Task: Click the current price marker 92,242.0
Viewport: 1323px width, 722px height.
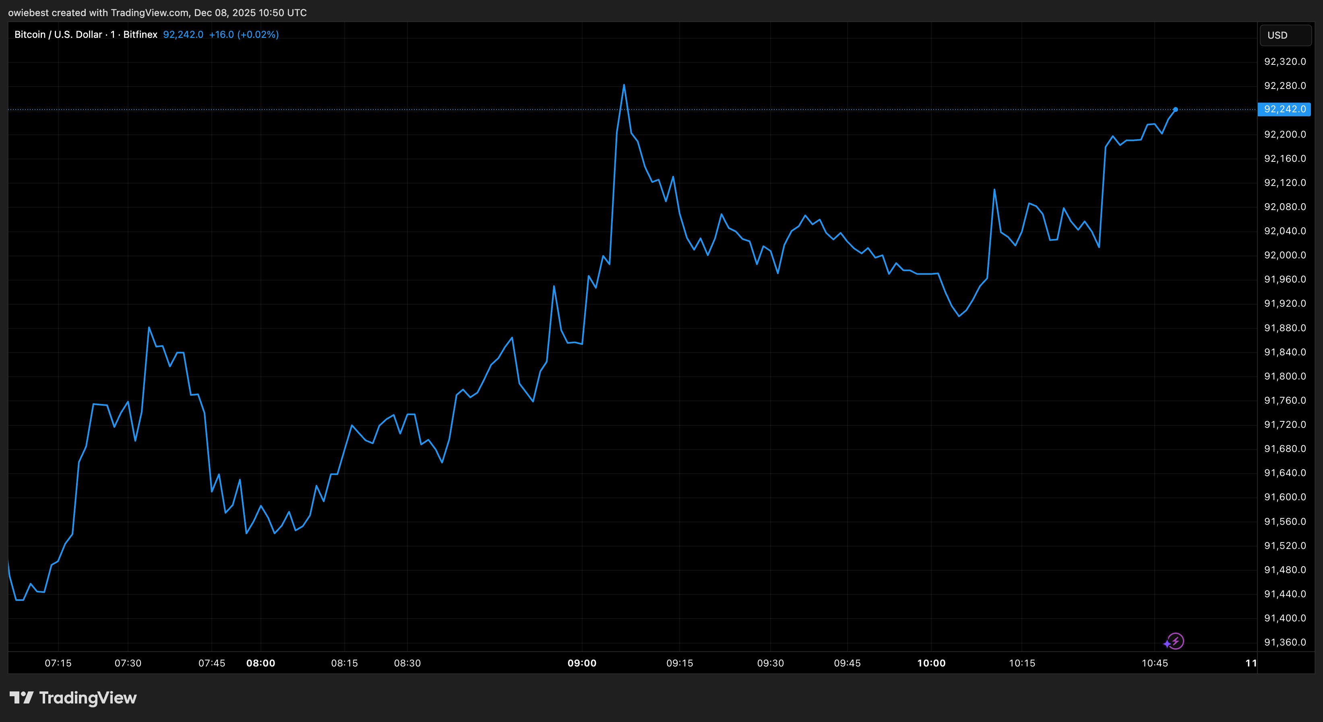Action: click(x=1285, y=109)
